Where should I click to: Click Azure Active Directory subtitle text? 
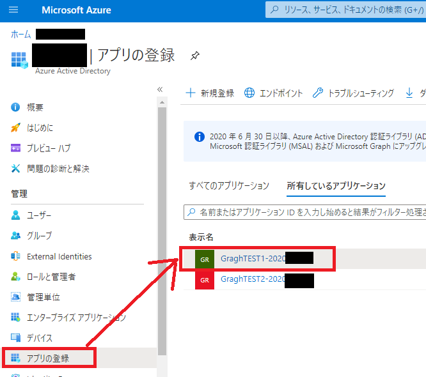pyautogui.click(x=73, y=71)
